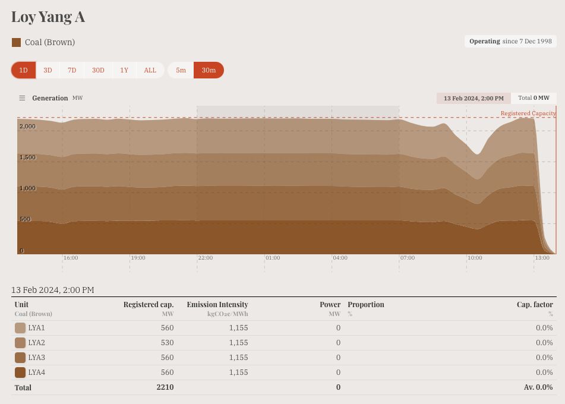Select the LYA2 unit row label
The height and width of the screenshot is (404, 565).
(36, 343)
